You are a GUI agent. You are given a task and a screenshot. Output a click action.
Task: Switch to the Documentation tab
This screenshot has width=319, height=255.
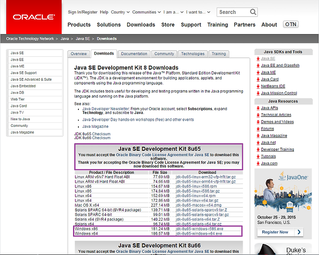134,54
